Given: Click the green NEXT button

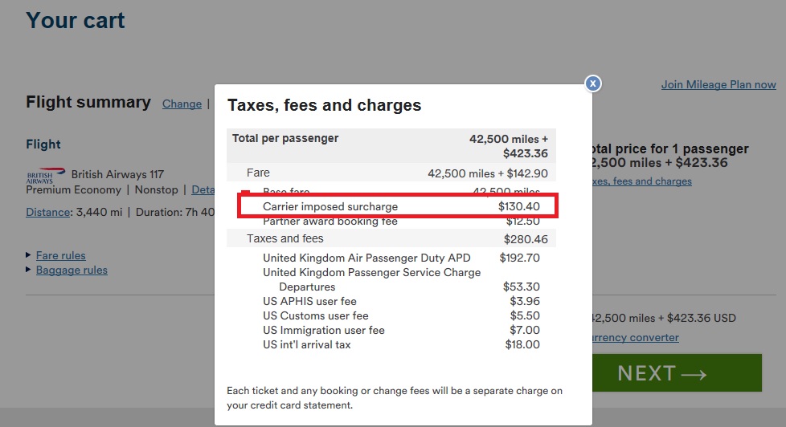Looking at the screenshot, I should click(677, 373).
